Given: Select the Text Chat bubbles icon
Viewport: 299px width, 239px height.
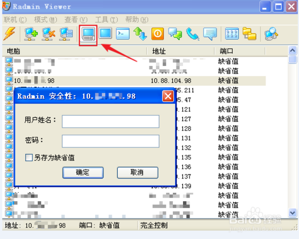Looking at the screenshot, I should click(175, 34).
